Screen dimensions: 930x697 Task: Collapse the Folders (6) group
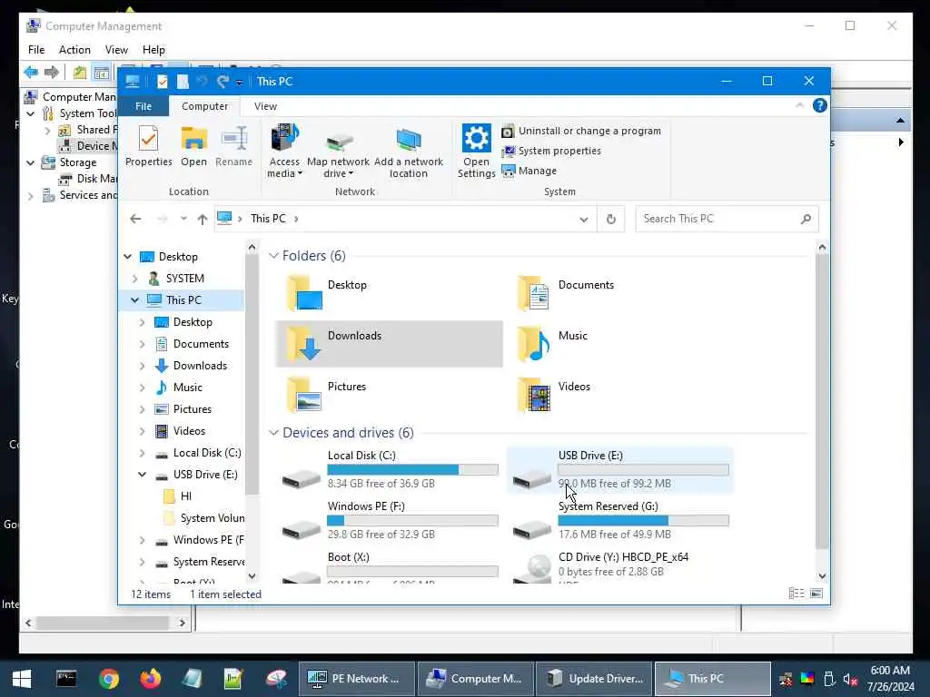tap(273, 255)
